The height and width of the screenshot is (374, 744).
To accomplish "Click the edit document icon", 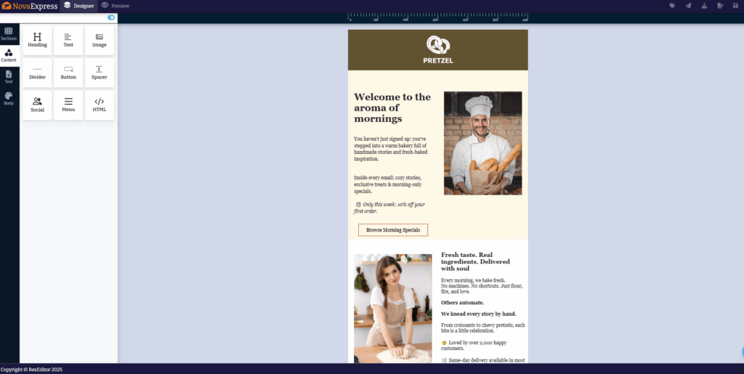I will (720, 6).
